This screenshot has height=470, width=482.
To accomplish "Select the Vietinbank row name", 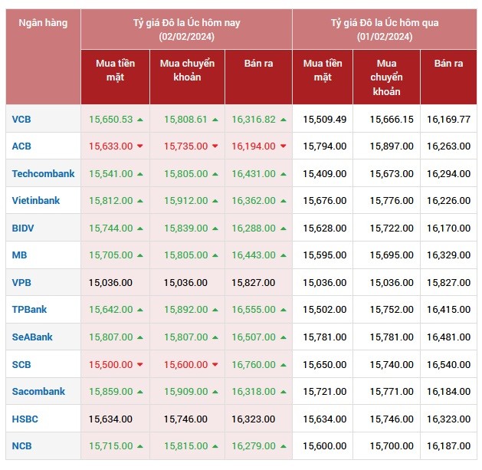I will [35, 201].
